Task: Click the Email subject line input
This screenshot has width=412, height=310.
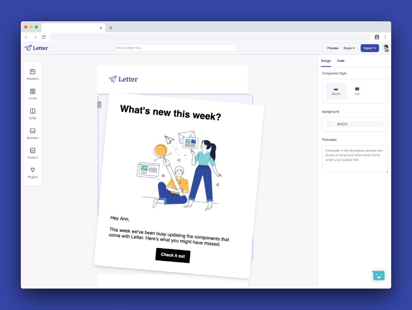Action: click(175, 48)
